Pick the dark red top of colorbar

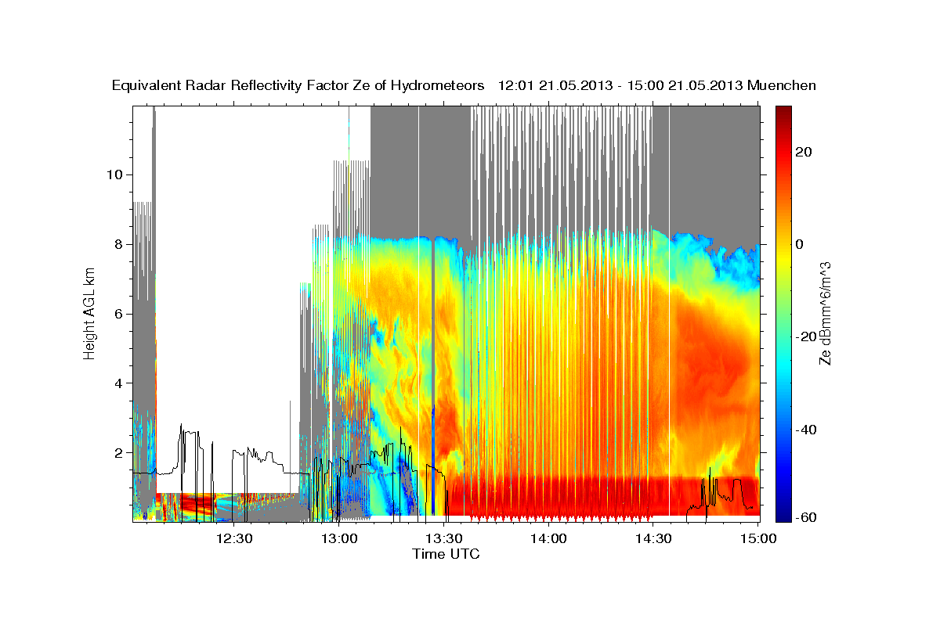[783, 111]
